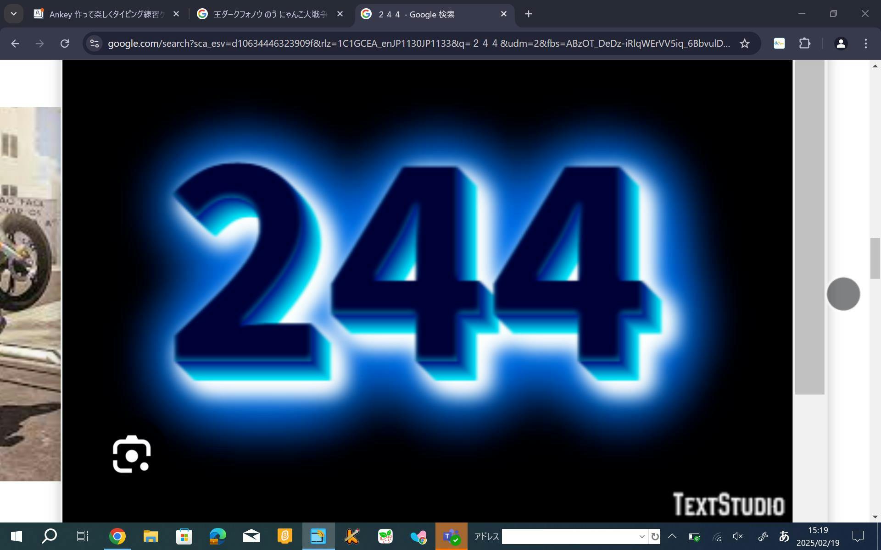This screenshot has width=881, height=550.
Task: Open the Chrome profile avatar
Action: pyautogui.click(x=840, y=44)
